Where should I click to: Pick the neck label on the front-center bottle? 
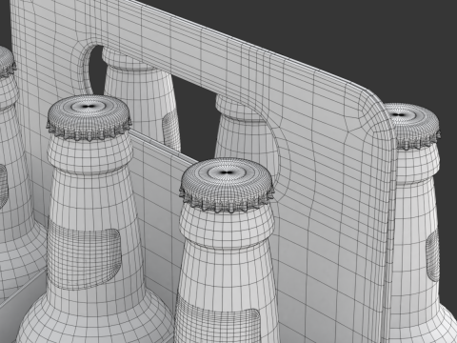(219, 321)
